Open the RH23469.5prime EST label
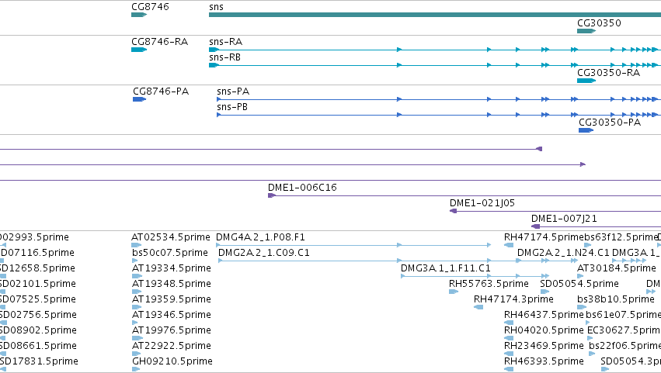661x373 pixels. 544,346
